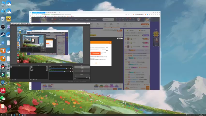Open a new browser tab with plus
The height and width of the screenshot is (116, 206).
[59, 13]
